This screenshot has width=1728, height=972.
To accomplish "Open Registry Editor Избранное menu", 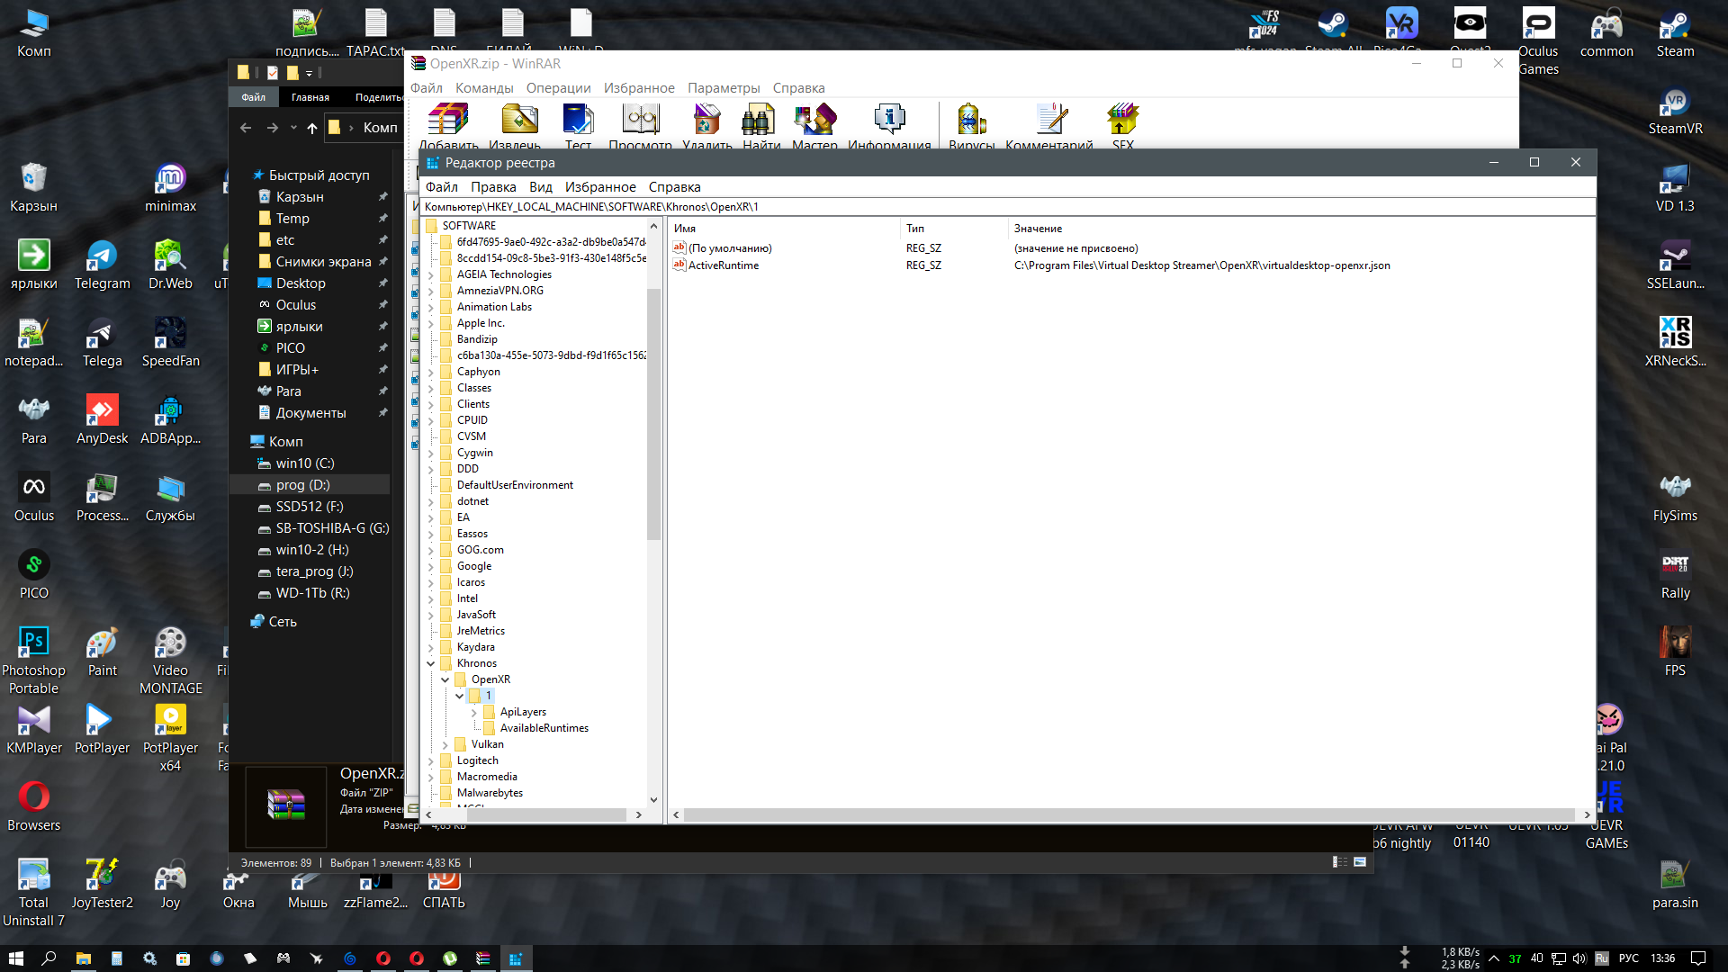I will (600, 187).
